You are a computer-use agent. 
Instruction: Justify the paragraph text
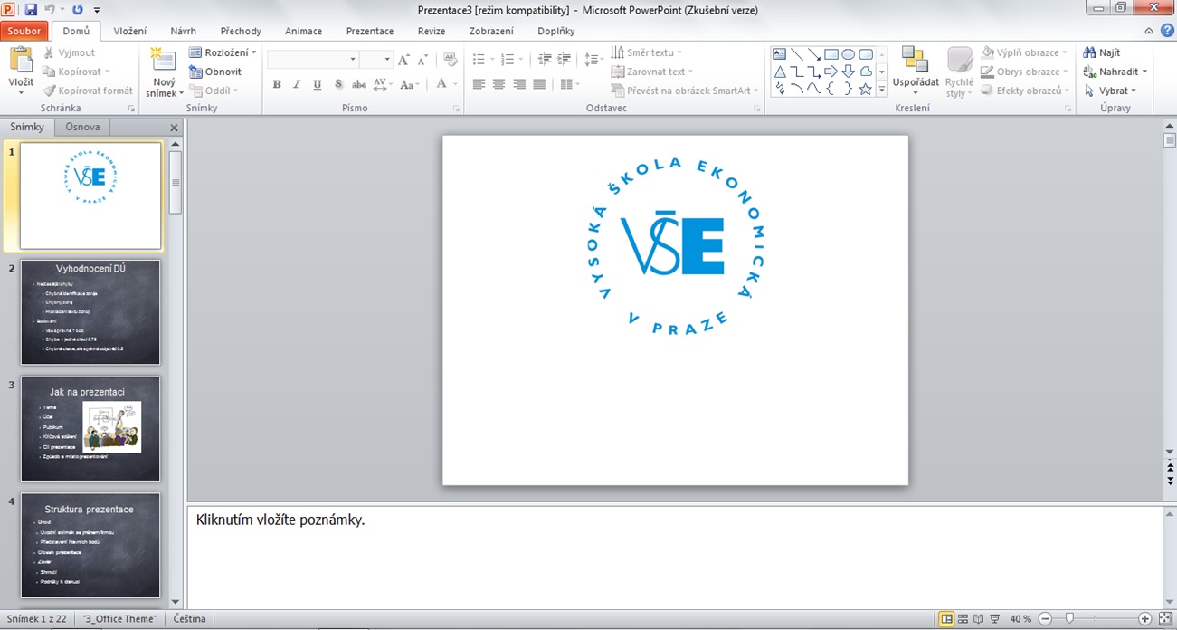tap(540, 84)
